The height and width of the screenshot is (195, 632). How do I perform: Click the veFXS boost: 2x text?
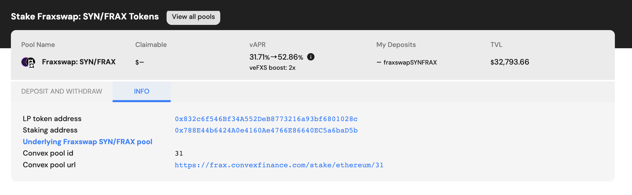pyautogui.click(x=272, y=68)
